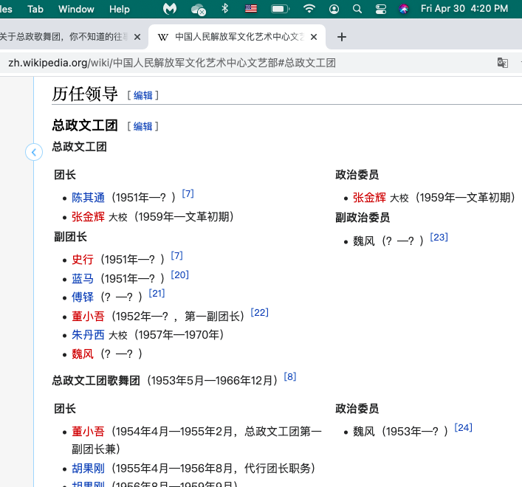Click the Google Translate icon in address bar

pyautogui.click(x=503, y=63)
